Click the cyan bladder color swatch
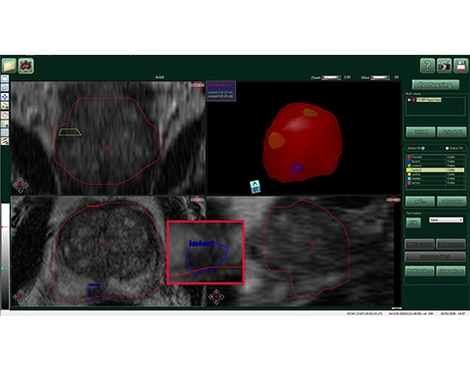The height and width of the screenshot is (372, 470). point(409,178)
